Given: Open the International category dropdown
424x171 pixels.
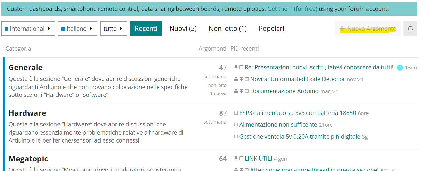Looking at the screenshot, I should pyautogui.click(x=28, y=28).
